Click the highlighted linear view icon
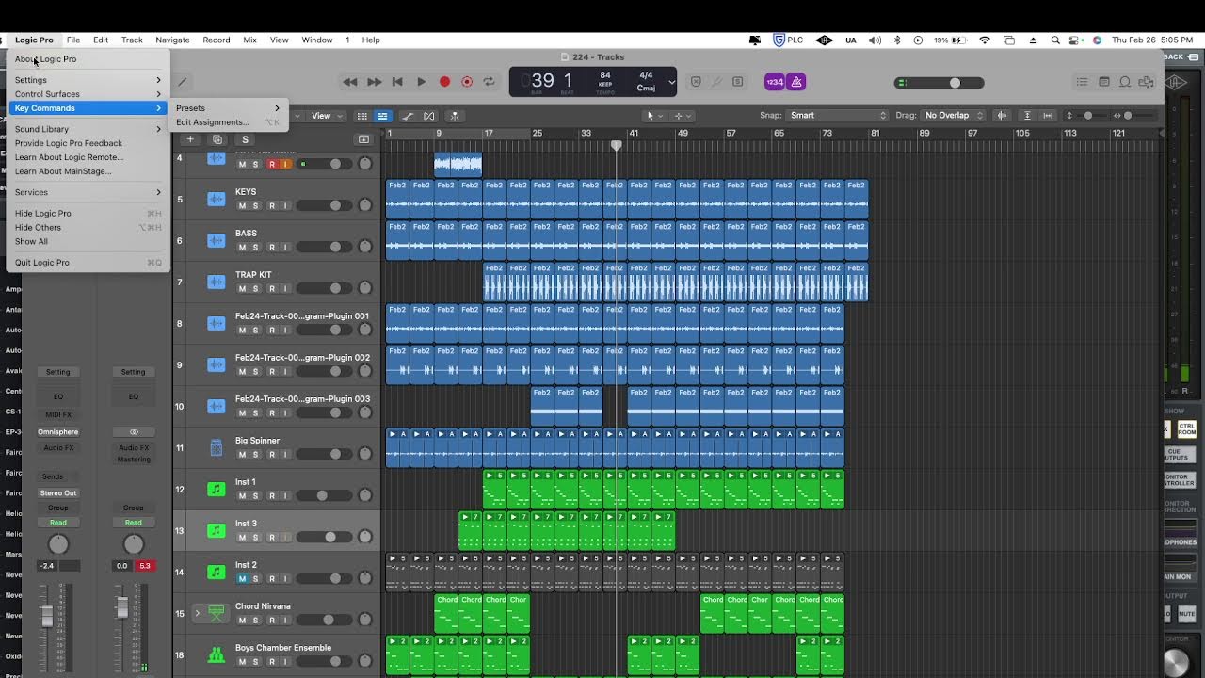This screenshot has width=1205, height=678. [382, 116]
